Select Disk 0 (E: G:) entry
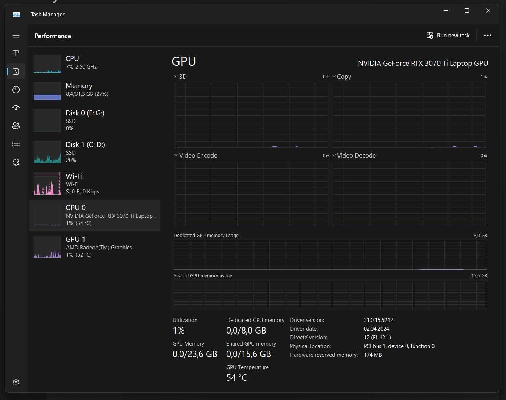 [x=95, y=121]
